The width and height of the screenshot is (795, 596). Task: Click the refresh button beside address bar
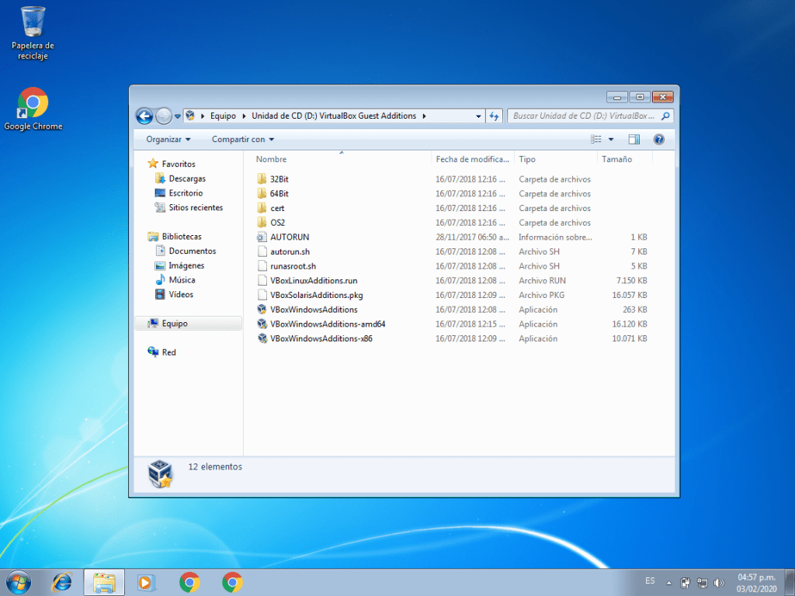495,116
